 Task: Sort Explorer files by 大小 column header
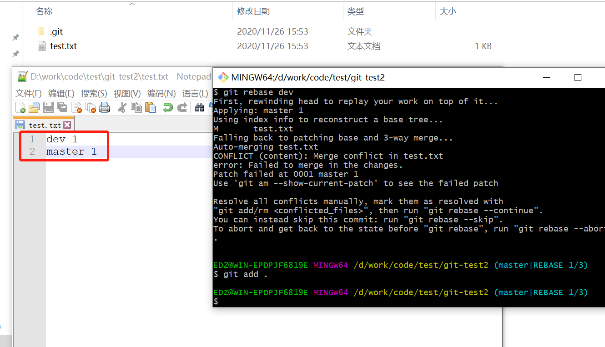point(448,11)
